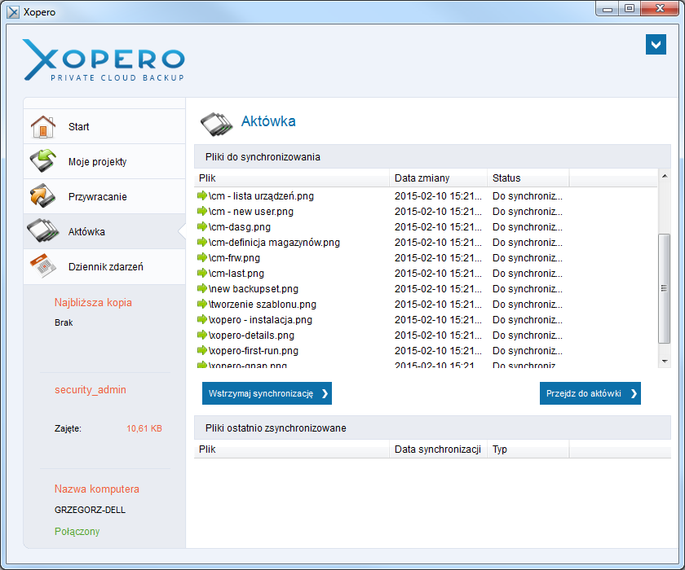Click the Dziennik zdarzeń calendar icon

click(42, 266)
